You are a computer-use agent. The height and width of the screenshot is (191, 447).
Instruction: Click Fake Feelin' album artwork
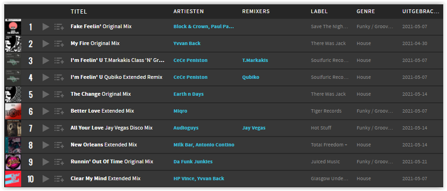(x=13, y=27)
